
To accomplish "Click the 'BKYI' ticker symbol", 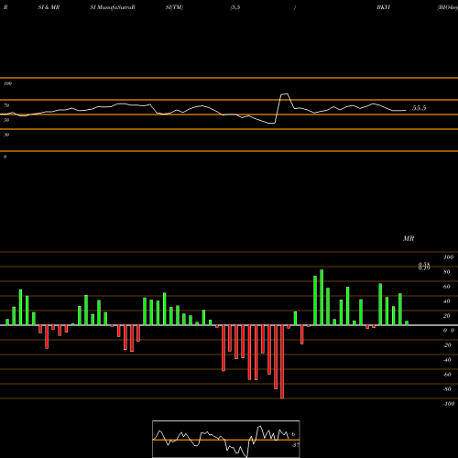I will pyautogui.click(x=383, y=7).
